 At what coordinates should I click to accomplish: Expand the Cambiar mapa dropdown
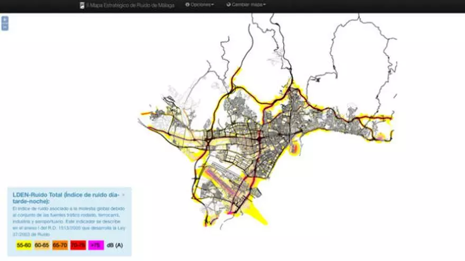pos(247,5)
